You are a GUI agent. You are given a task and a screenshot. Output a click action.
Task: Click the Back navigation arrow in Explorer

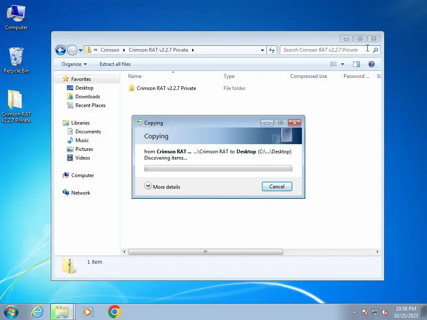coord(60,50)
